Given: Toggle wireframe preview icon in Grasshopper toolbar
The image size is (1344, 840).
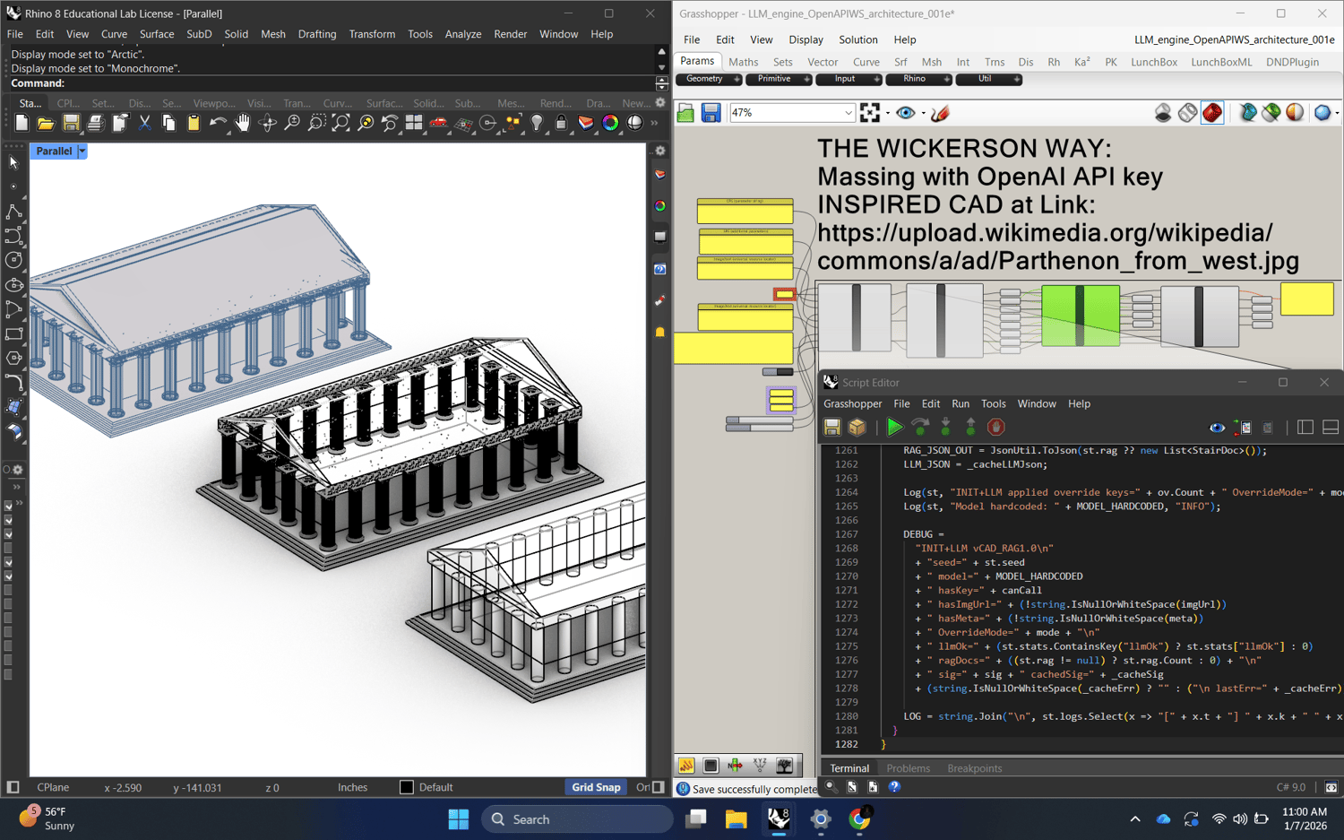Looking at the screenshot, I should click(x=1187, y=113).
